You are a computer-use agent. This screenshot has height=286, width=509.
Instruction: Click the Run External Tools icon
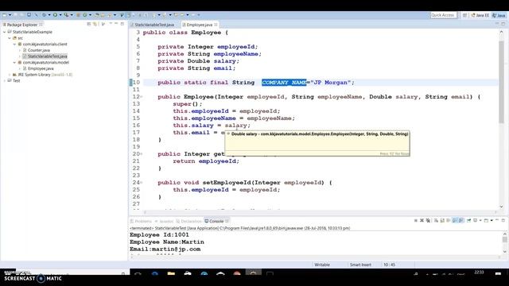coord(66,15)
